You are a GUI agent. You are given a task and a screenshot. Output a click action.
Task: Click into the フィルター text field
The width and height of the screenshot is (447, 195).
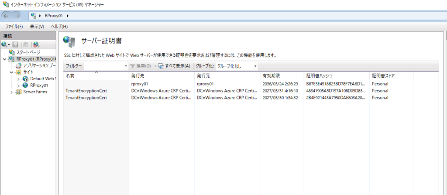point(104,66)
